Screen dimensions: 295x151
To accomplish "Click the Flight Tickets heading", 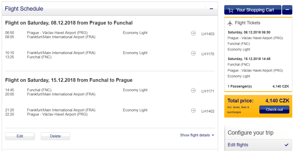I will [x=248, y=23].
